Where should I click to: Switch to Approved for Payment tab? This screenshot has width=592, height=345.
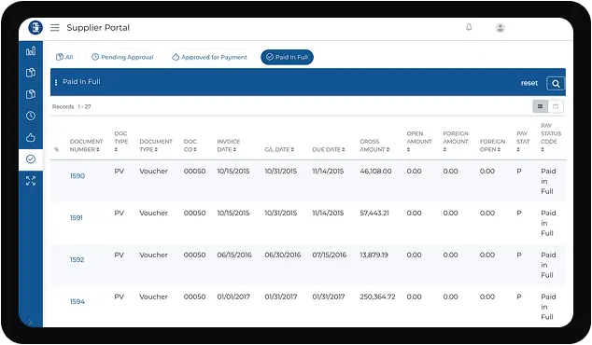point(209,57)
